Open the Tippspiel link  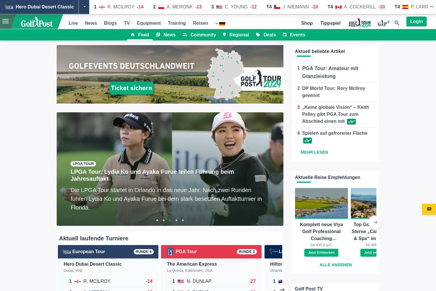pyautogui.click(x=330, y=23)
